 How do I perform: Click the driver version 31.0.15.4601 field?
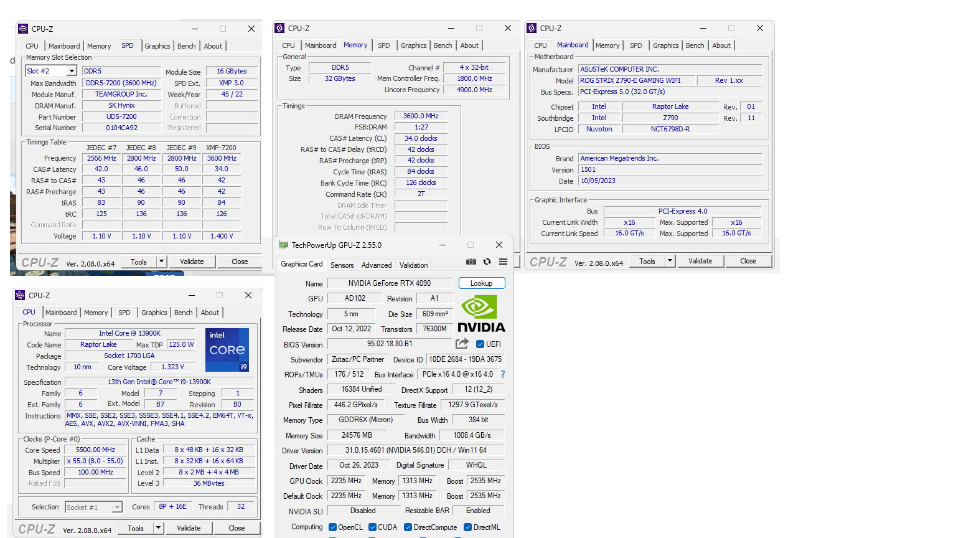[416, 450]
